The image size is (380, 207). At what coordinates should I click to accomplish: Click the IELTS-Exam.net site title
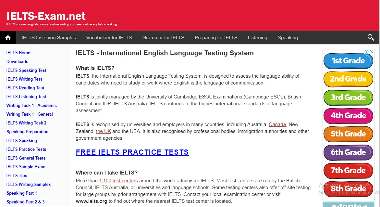tap(46, 16)
